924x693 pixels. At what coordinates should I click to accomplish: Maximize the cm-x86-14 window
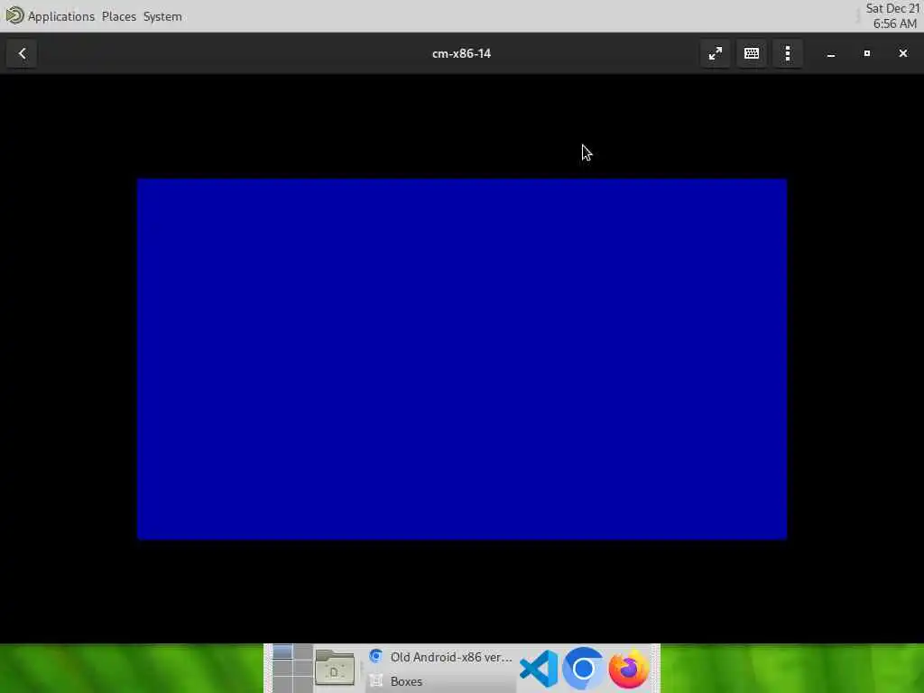(867, 53)
